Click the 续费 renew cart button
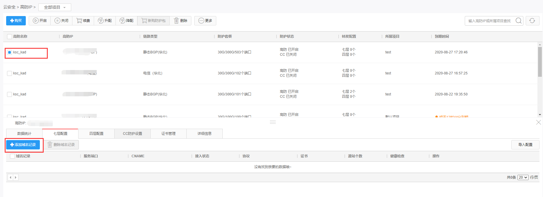The height and width of the screenshot is (197, 543). point(83,21)
